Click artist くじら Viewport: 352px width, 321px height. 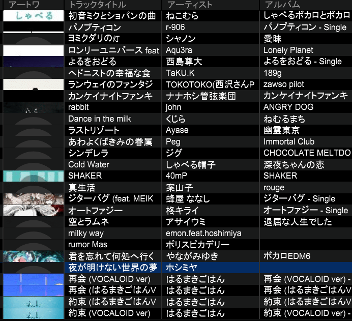(175, 119)
